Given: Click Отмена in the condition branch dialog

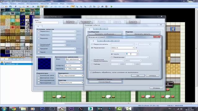Looking at the screenshot, I should 153,76.
